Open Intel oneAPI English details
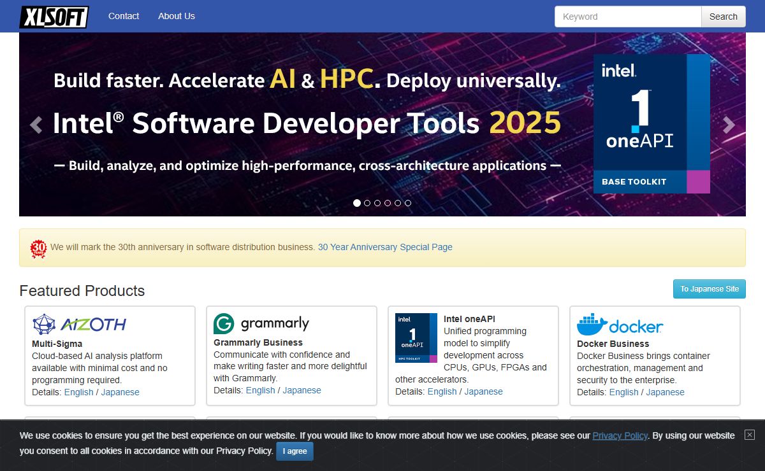The height and width of the screenshot is (471, 765). (x=442, y=391)
